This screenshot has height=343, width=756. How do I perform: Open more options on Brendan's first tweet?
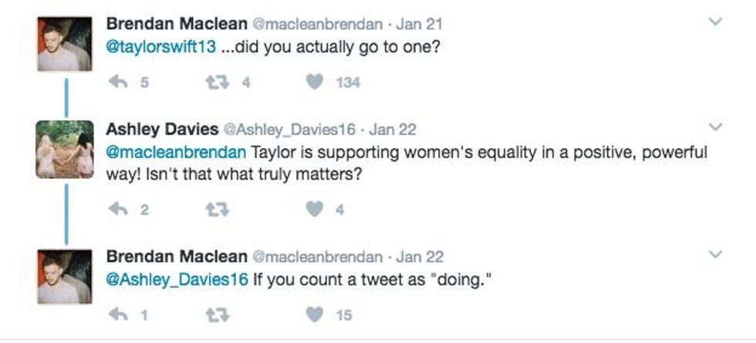tap(715, 22)
